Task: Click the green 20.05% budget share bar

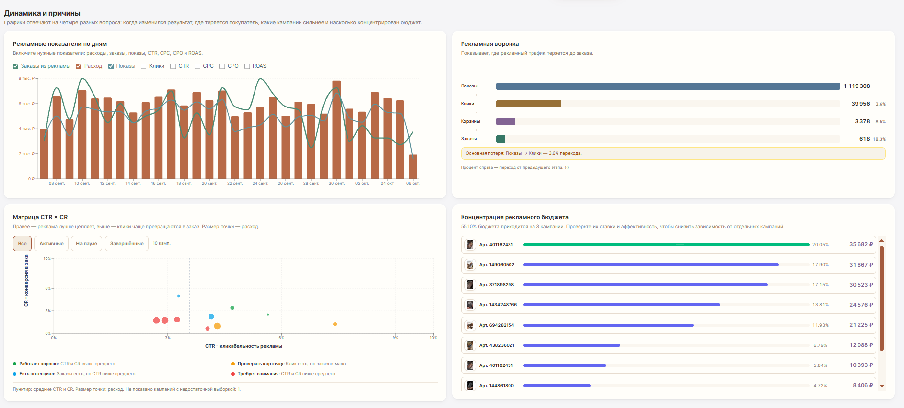Action: click(666, 245)
